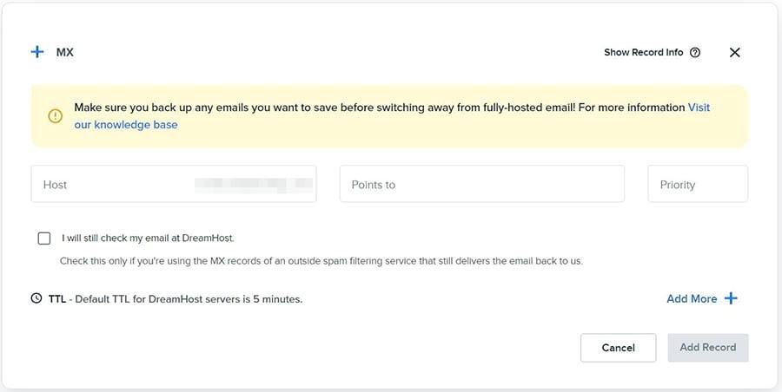The height and width of the screenshot is (392, 782).
Task: Select the Priority input field
Action: coord(697,185)
